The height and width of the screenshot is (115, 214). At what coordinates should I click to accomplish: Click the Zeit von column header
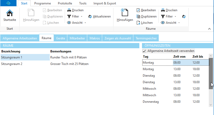click(179, 57)
